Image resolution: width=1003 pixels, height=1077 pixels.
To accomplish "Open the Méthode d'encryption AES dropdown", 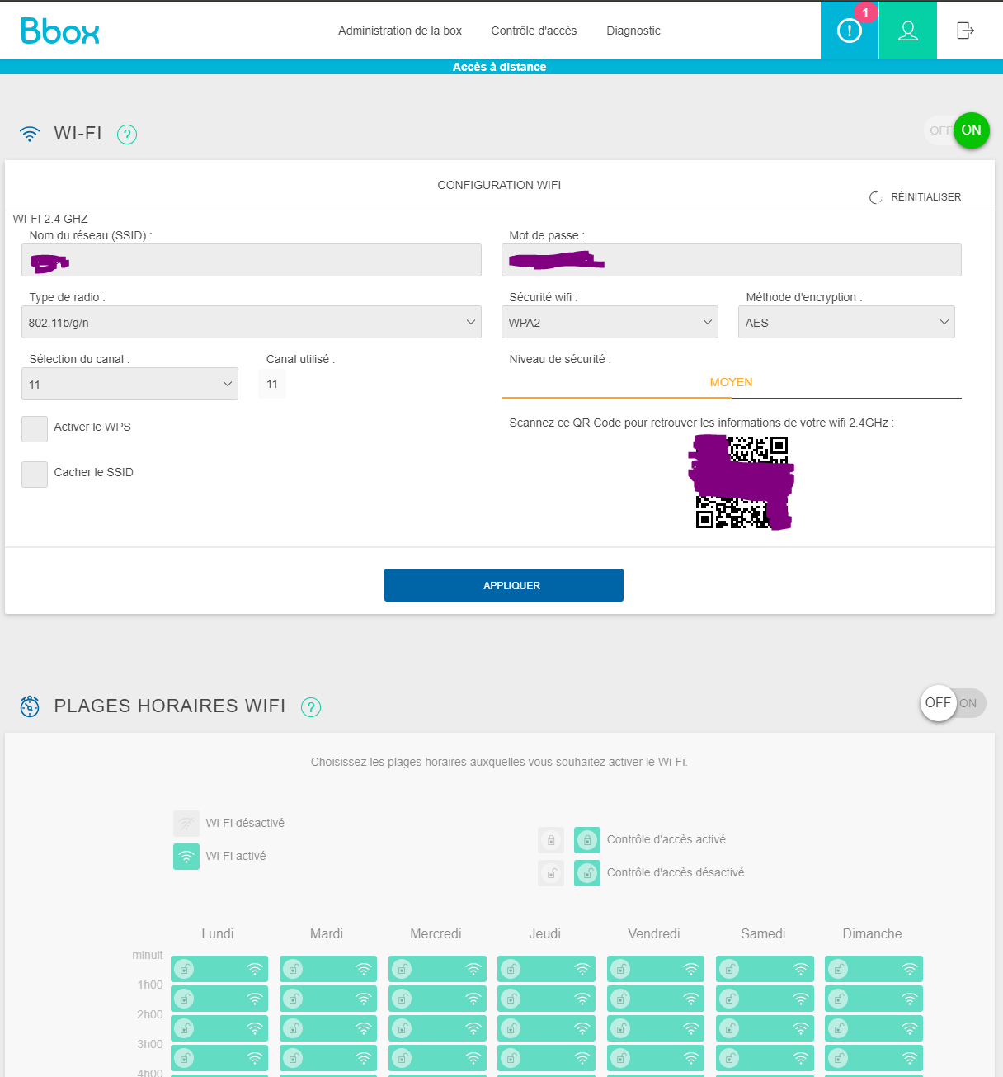I will coord(846,322).
